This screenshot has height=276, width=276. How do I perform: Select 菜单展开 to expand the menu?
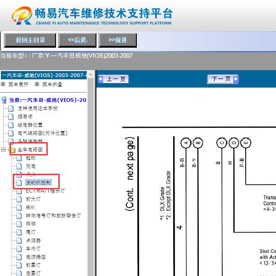tap(18, 84)
